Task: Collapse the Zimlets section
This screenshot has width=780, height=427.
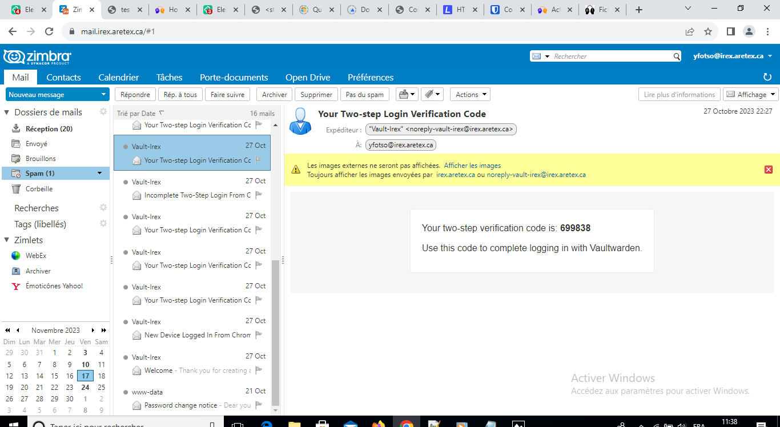Action: coord(7,240)
